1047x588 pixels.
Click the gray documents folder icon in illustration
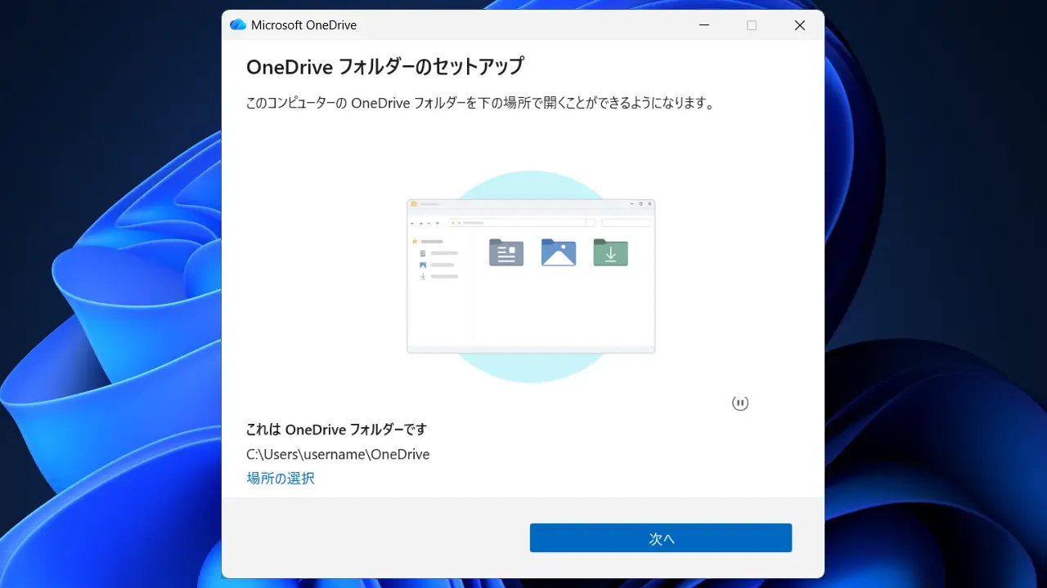506,252
